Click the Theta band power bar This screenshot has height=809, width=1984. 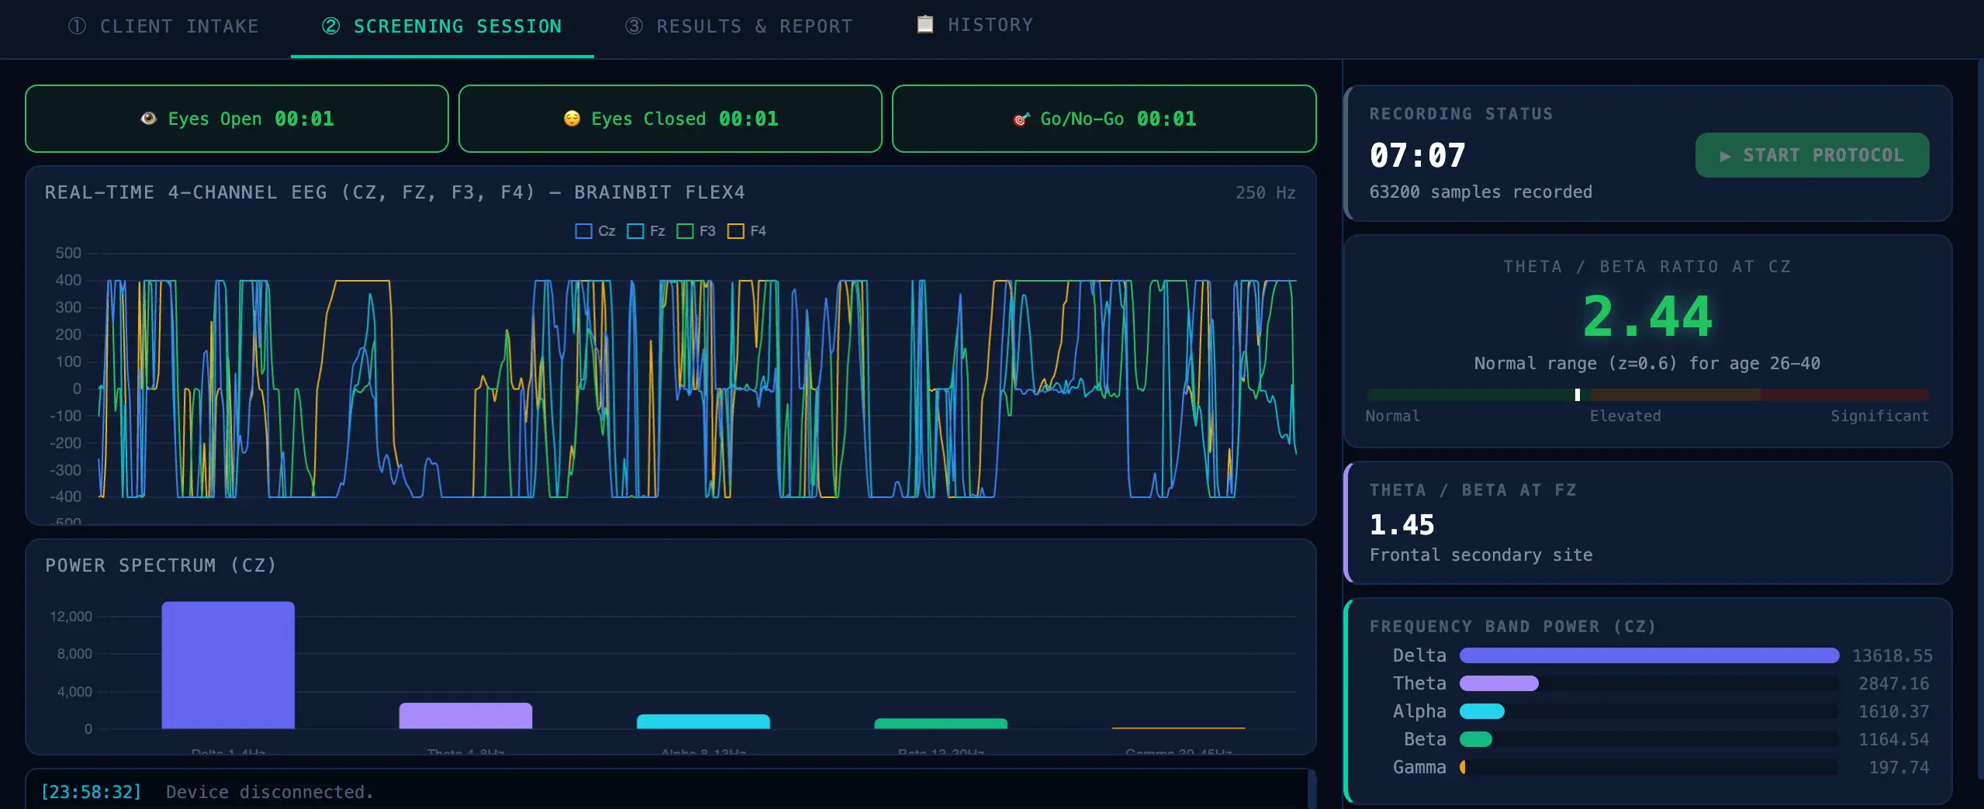[1499, 683]
